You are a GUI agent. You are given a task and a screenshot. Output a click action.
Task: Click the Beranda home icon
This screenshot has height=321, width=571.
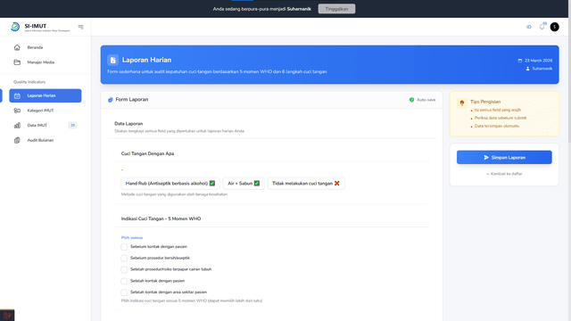17,47
